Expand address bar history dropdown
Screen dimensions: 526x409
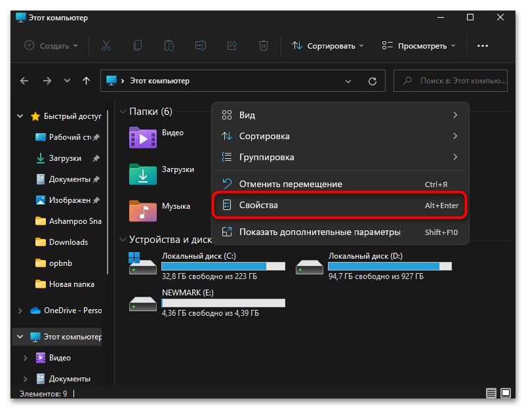pos(348,81)
